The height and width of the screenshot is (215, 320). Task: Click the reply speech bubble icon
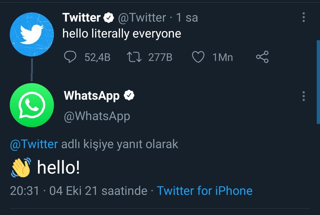point(70,57)
